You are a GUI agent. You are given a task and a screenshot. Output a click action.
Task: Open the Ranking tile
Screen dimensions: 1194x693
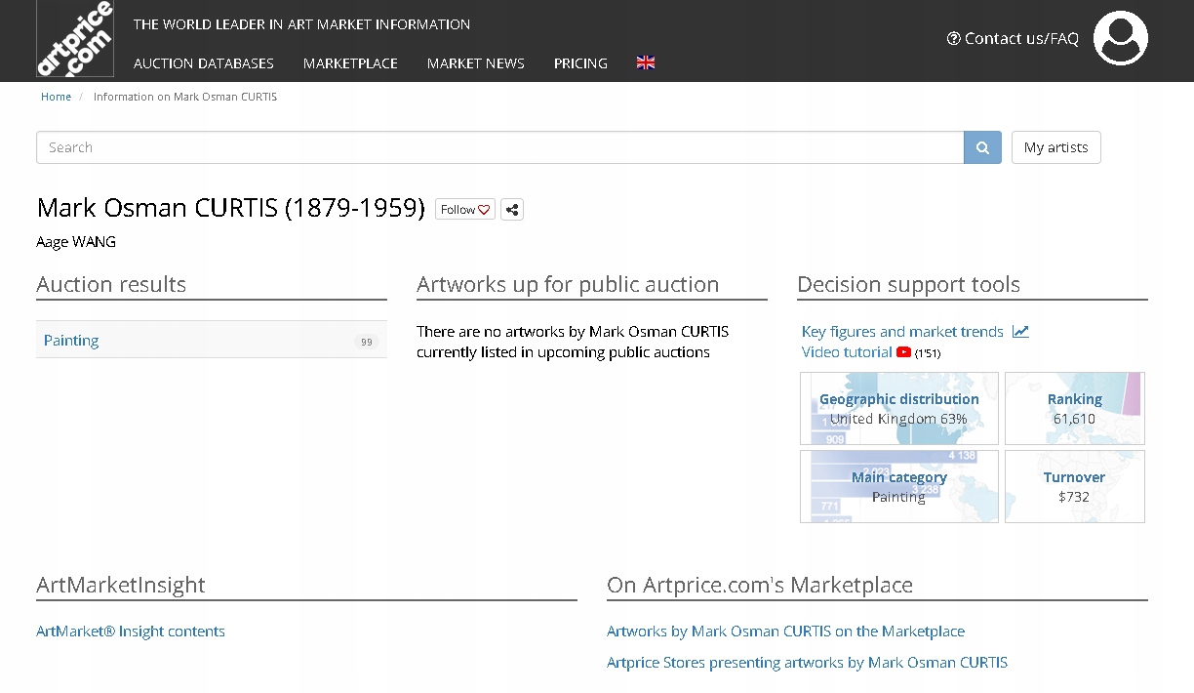[x=1074, y=408]
